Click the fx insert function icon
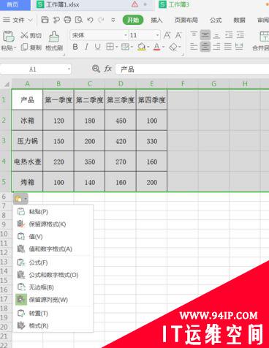The width and height of the screenshot is (269, 348). click(x=108, y=69)
